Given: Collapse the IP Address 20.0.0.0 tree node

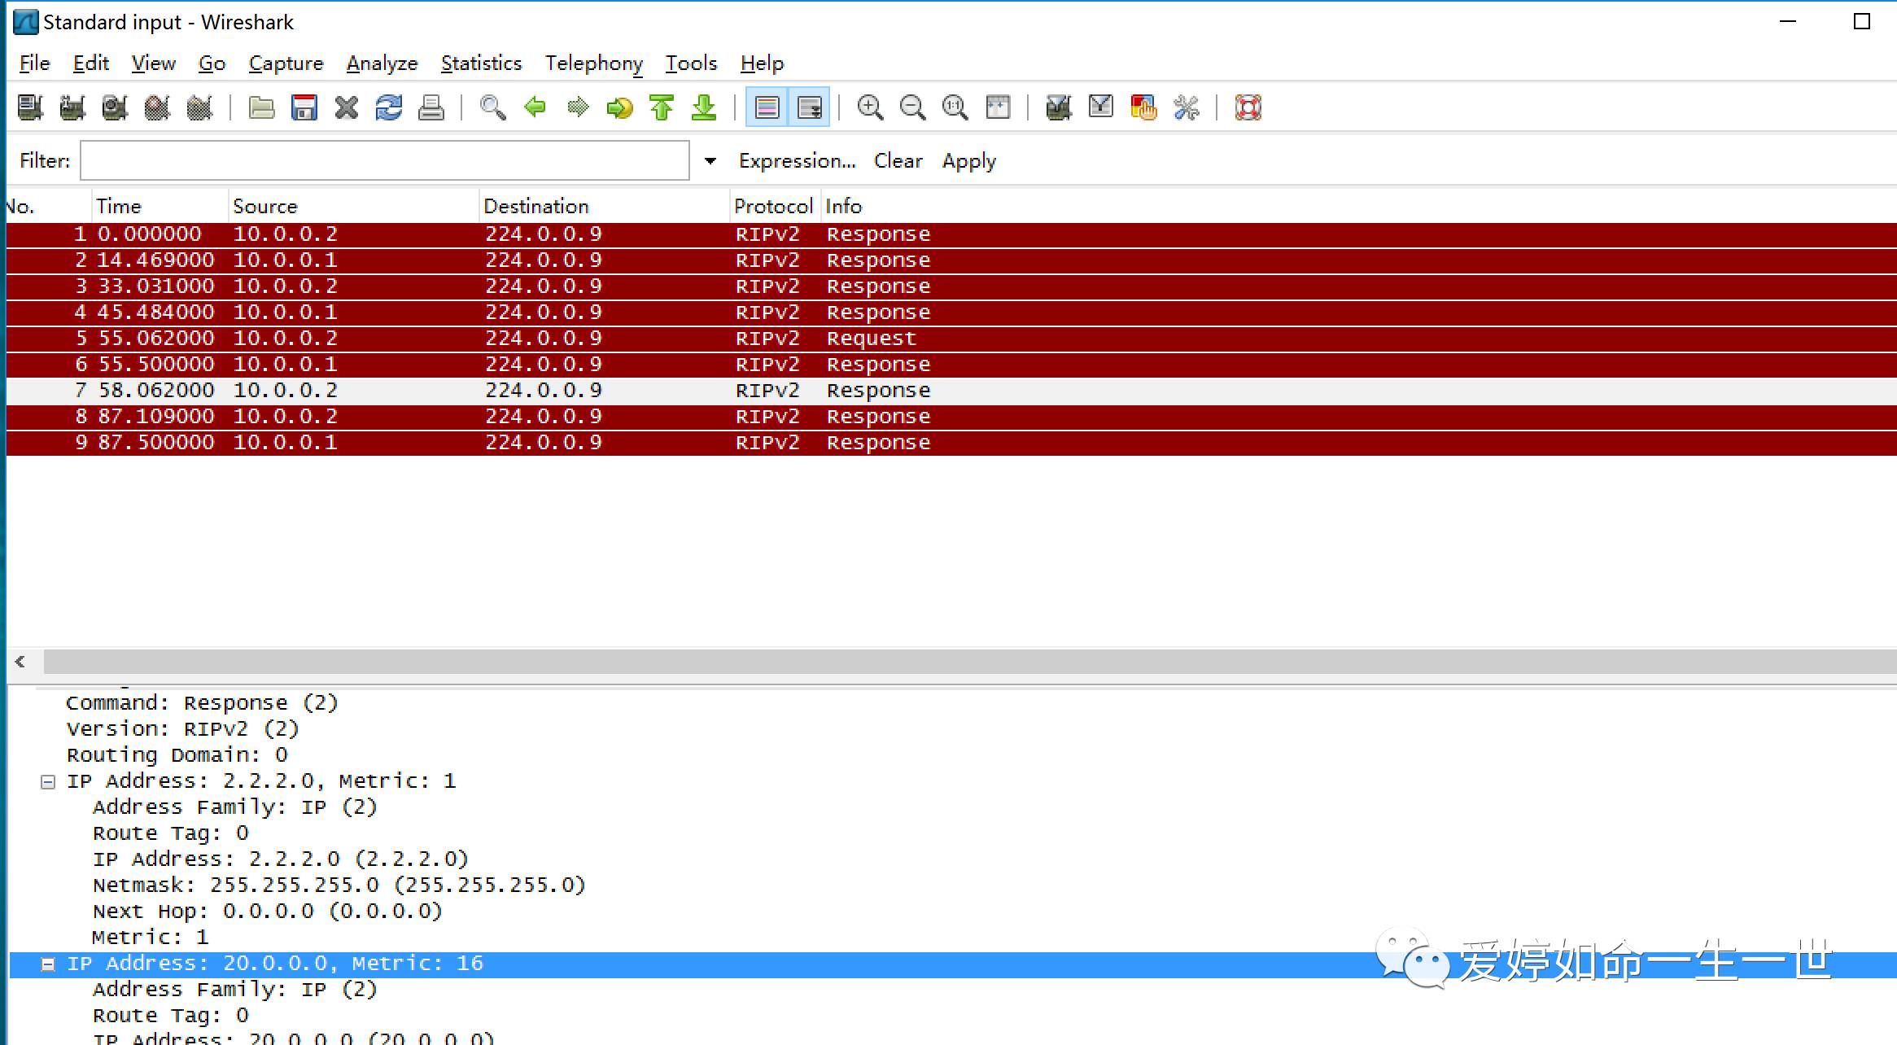Looking at the screenshot, I should coord(48,964).
